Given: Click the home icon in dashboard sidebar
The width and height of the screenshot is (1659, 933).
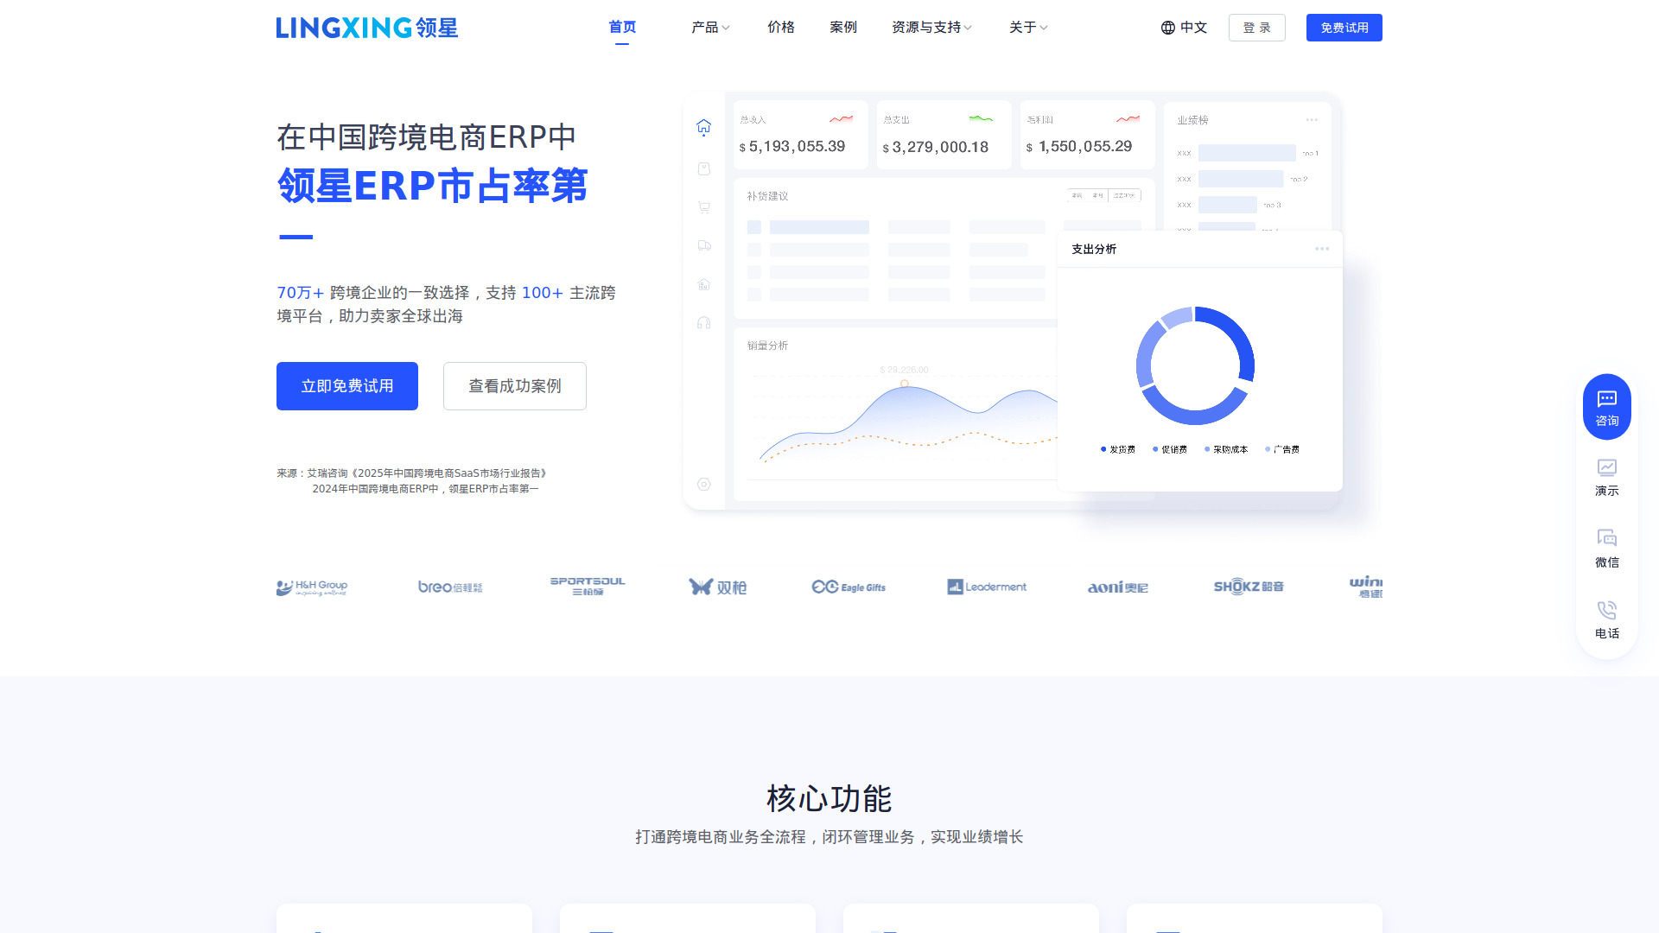Looking at the screenshot, I should click(703, 127).
